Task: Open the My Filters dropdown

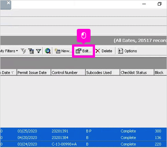Action: click(x=9, y=51)
